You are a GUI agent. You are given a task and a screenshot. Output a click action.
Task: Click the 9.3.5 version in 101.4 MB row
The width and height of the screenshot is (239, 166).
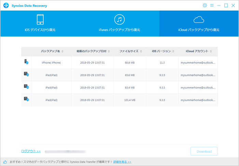click(x=162, y=100)
